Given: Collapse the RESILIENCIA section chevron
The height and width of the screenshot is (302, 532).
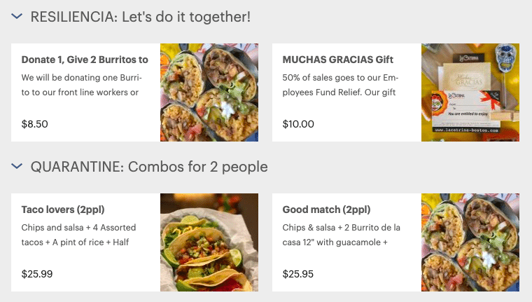Looking at the screenshot, I should click(x=17, y=17).
